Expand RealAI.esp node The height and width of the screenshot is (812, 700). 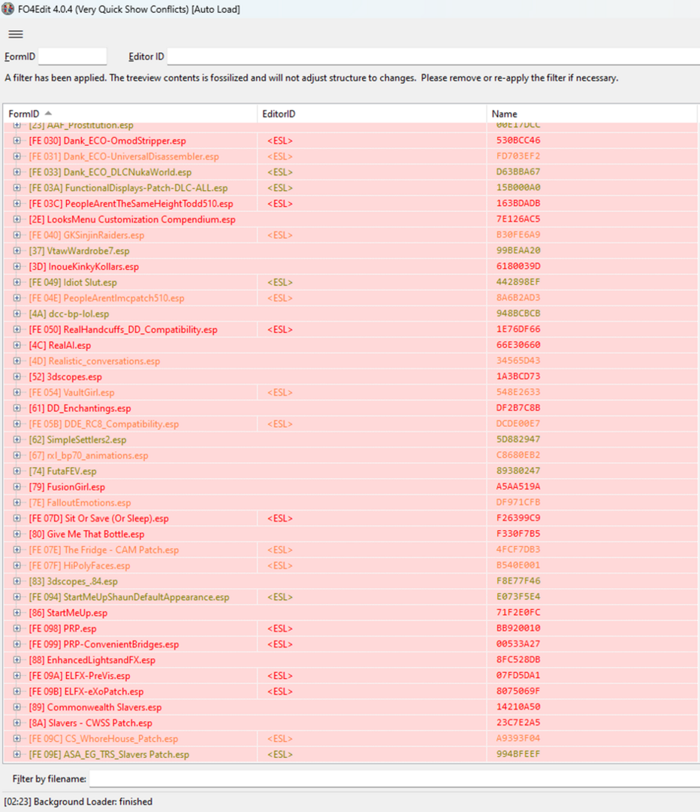coord(17,345)
